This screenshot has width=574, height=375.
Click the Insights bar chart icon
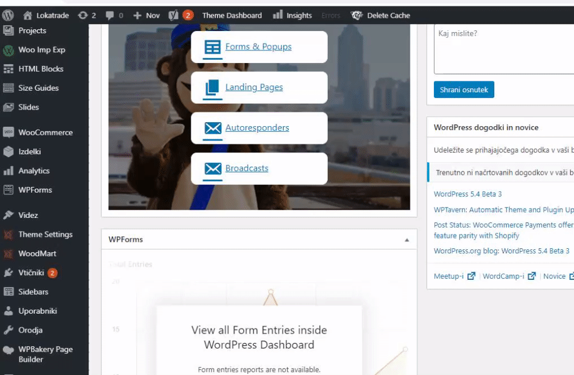278,15
